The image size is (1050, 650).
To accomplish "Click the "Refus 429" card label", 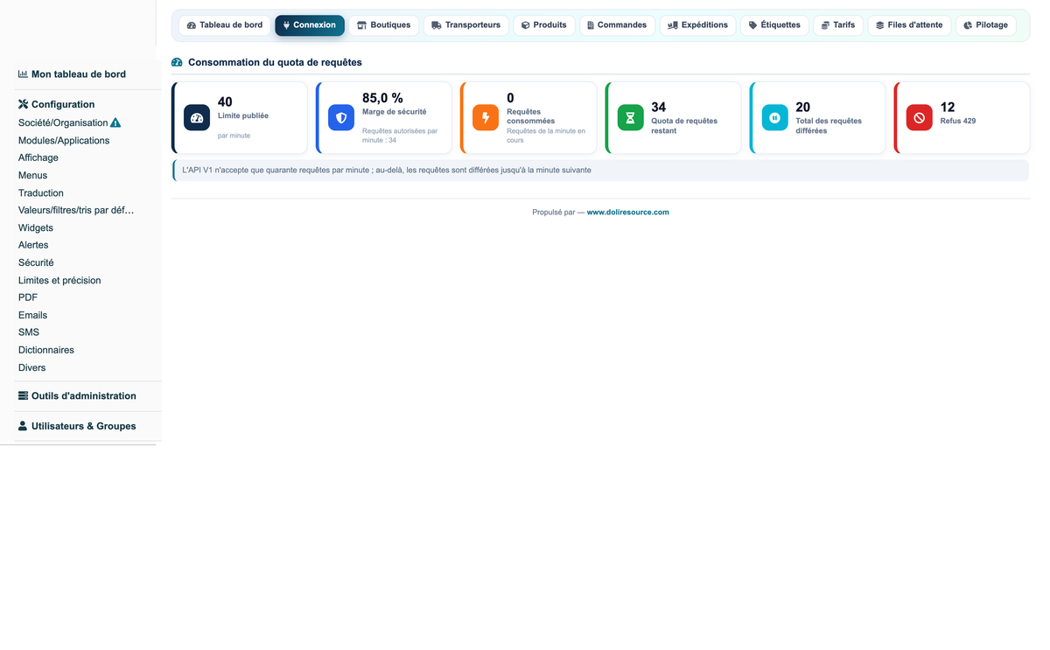I will [958, 121].
